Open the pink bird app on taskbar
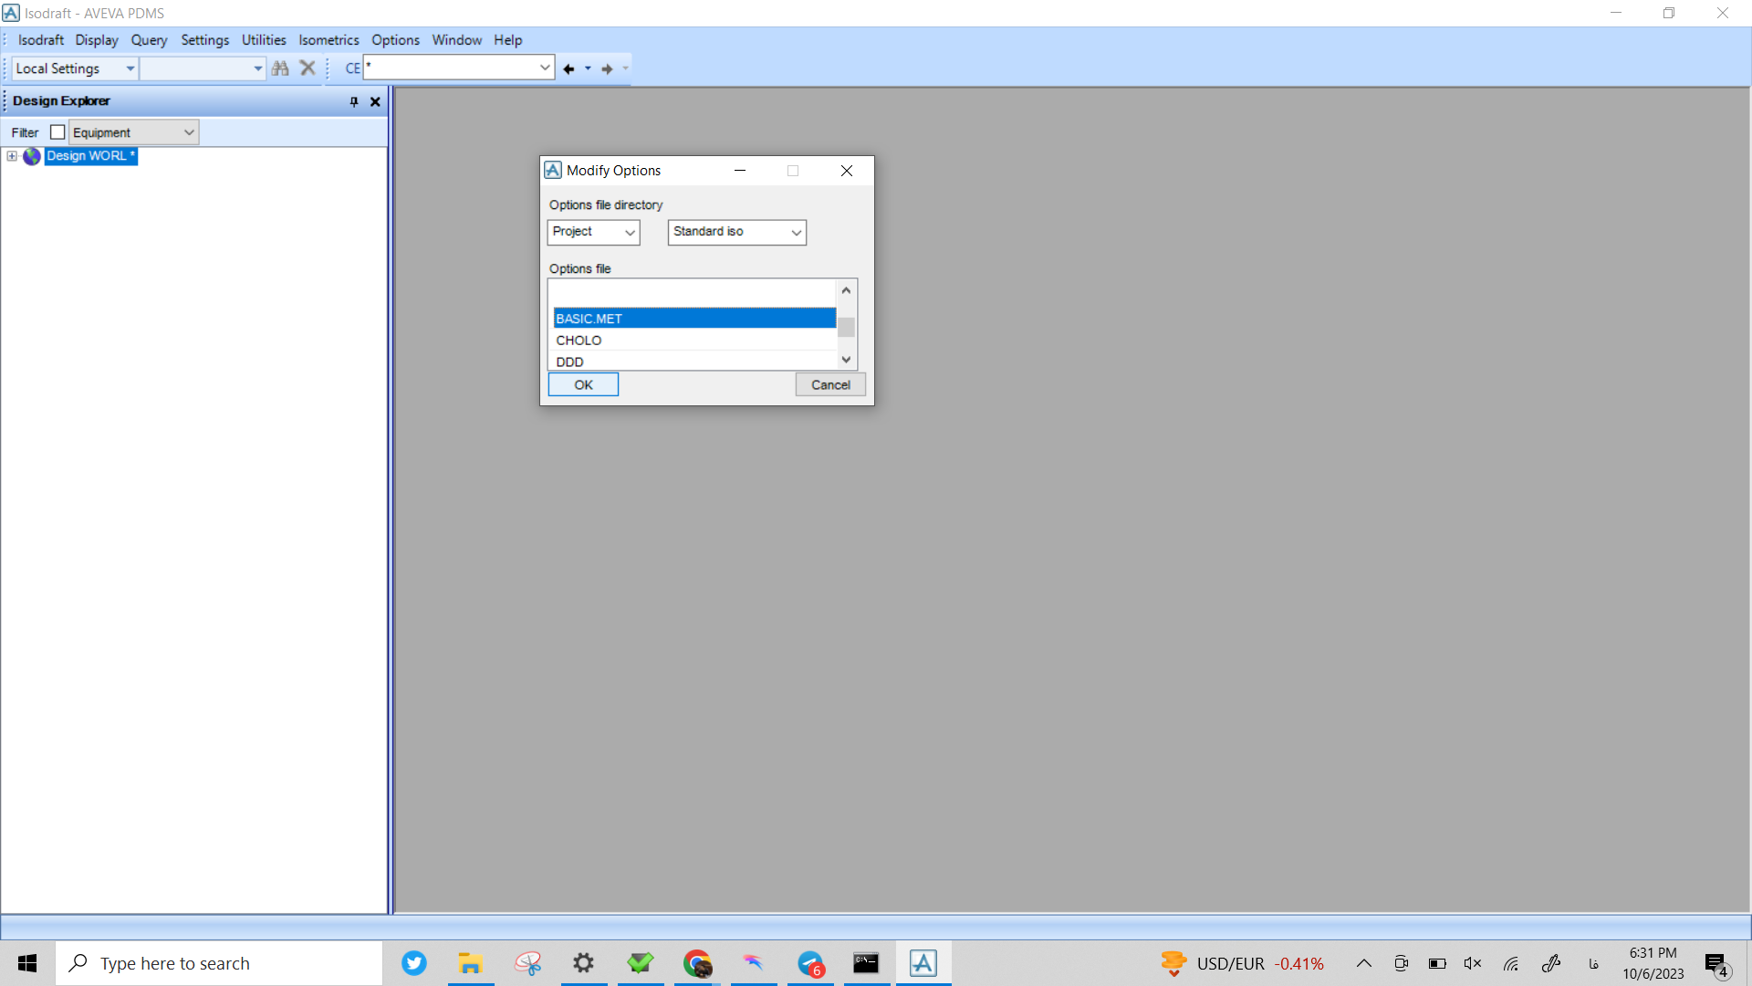1752x986 pixels. tap(754, 963)
